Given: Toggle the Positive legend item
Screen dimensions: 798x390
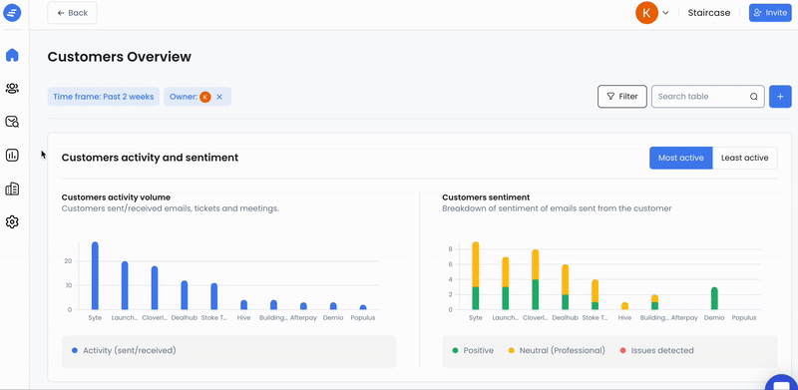Looking at the screenshot, I should (x=473, y=350).
